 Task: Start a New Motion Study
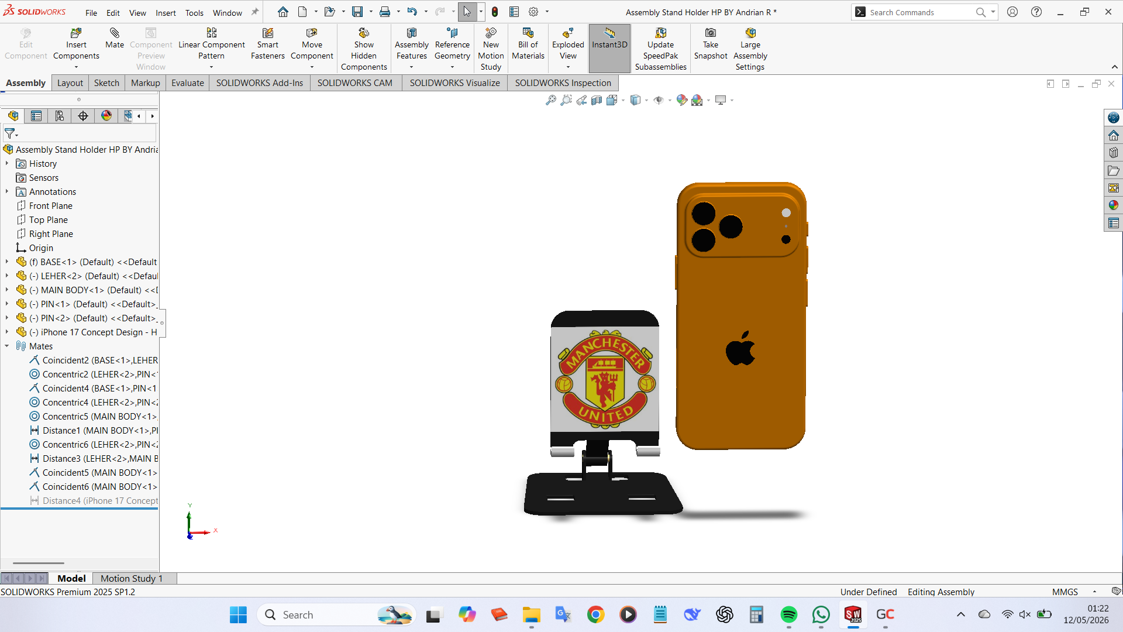491,50
